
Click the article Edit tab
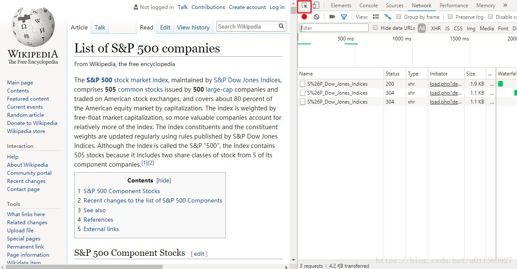coord(165,27)
